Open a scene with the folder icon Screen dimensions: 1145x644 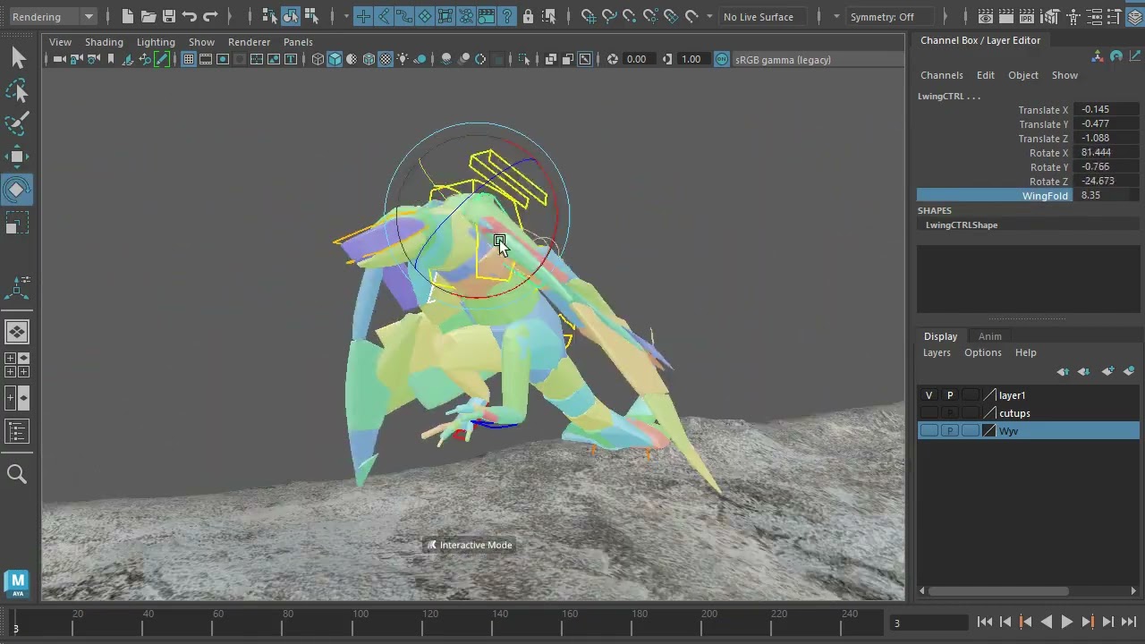148,16
